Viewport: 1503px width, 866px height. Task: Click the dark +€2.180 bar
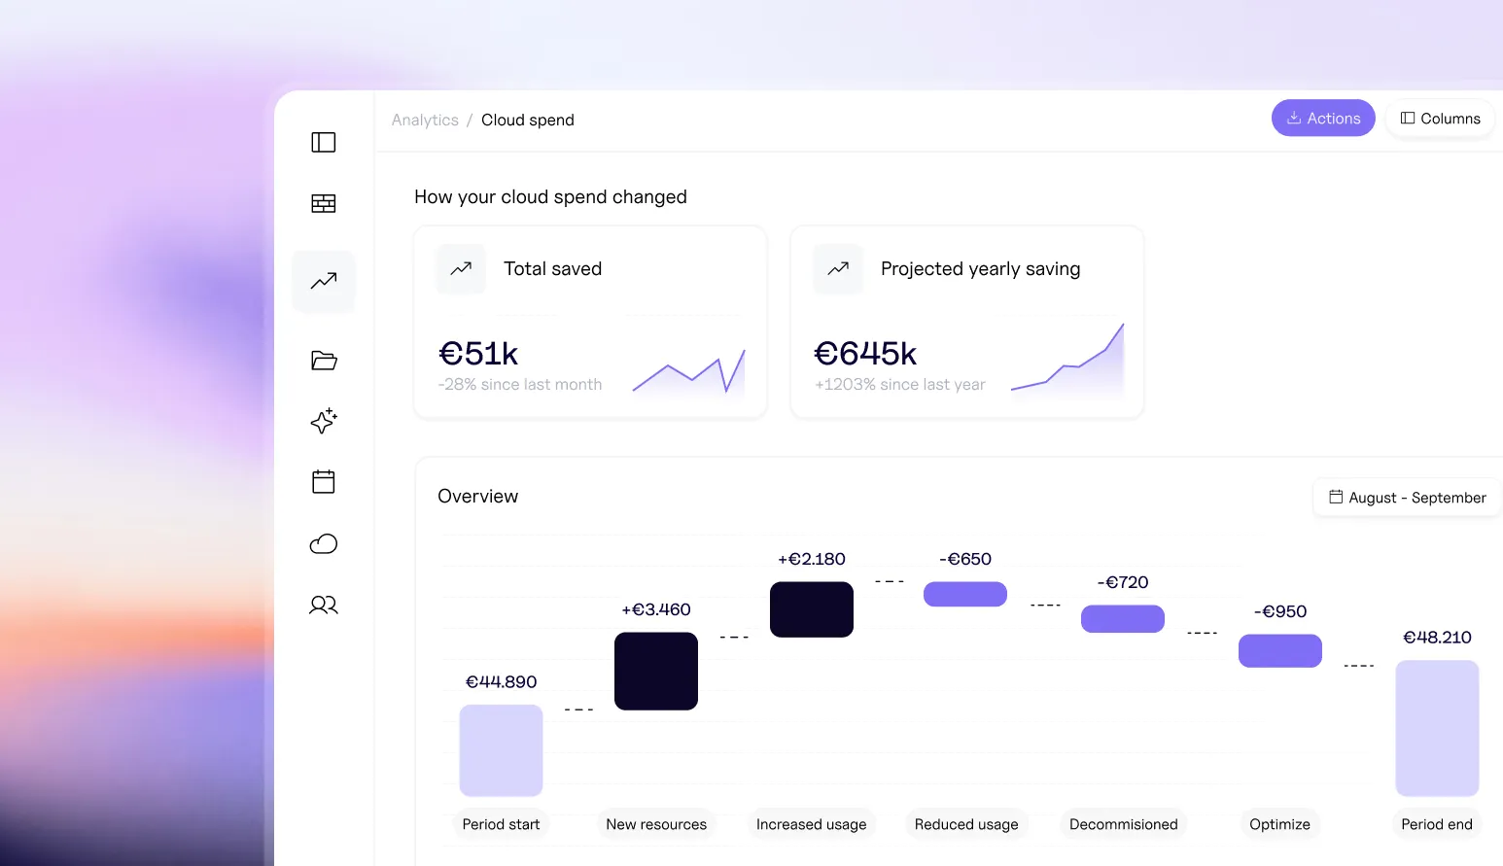point(812,609)
